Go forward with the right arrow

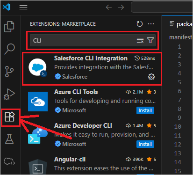pos(121,7)
